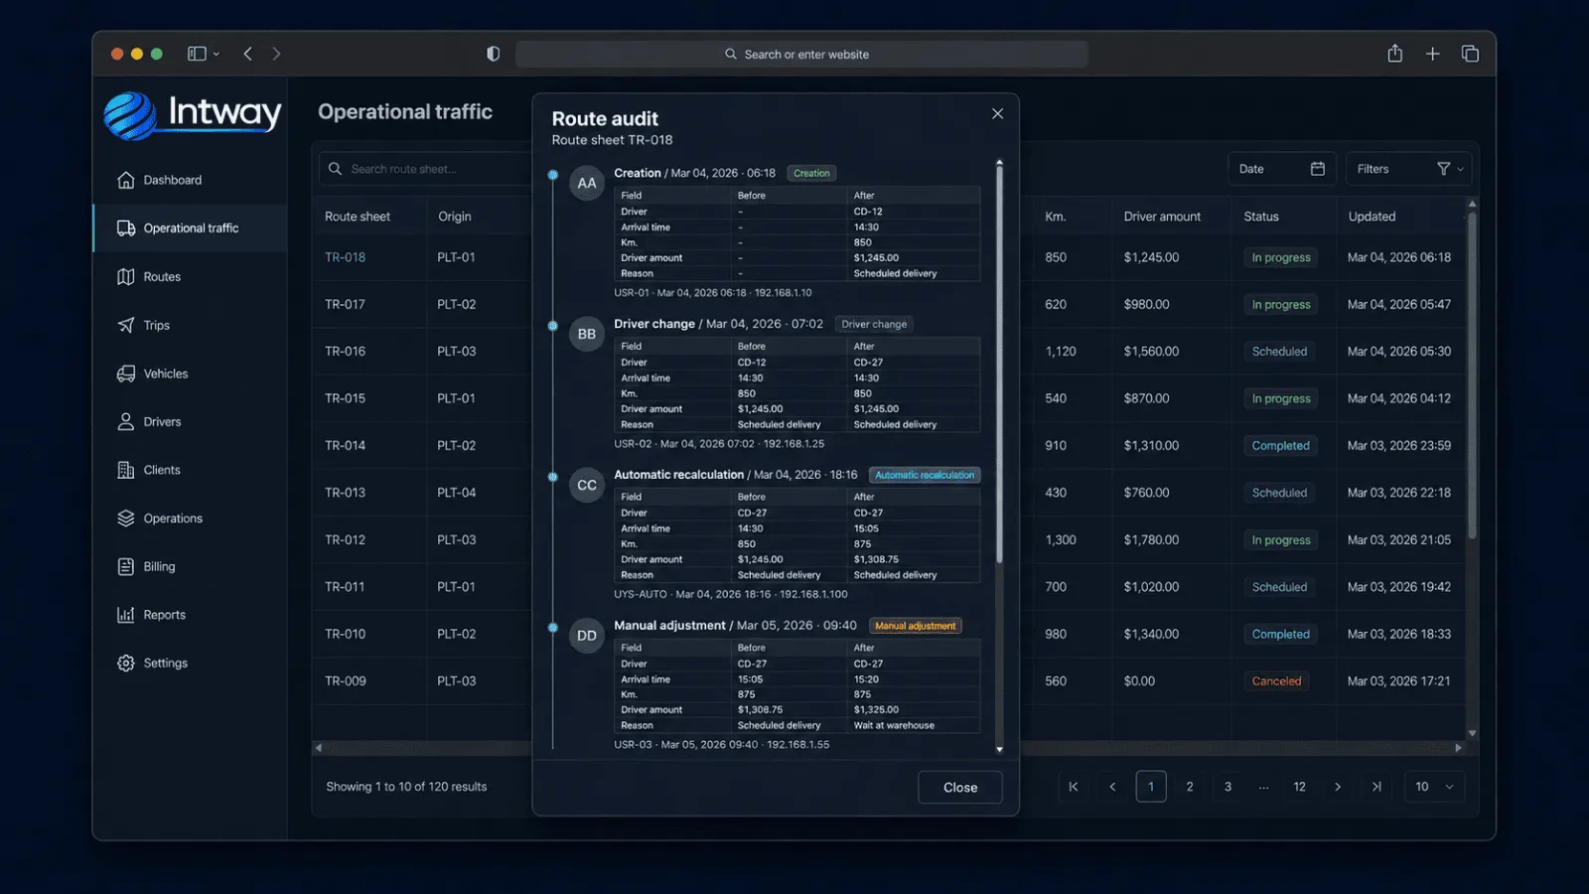Click the table vertical scrollbar

pyautogui.click(x=1472, y=375)
